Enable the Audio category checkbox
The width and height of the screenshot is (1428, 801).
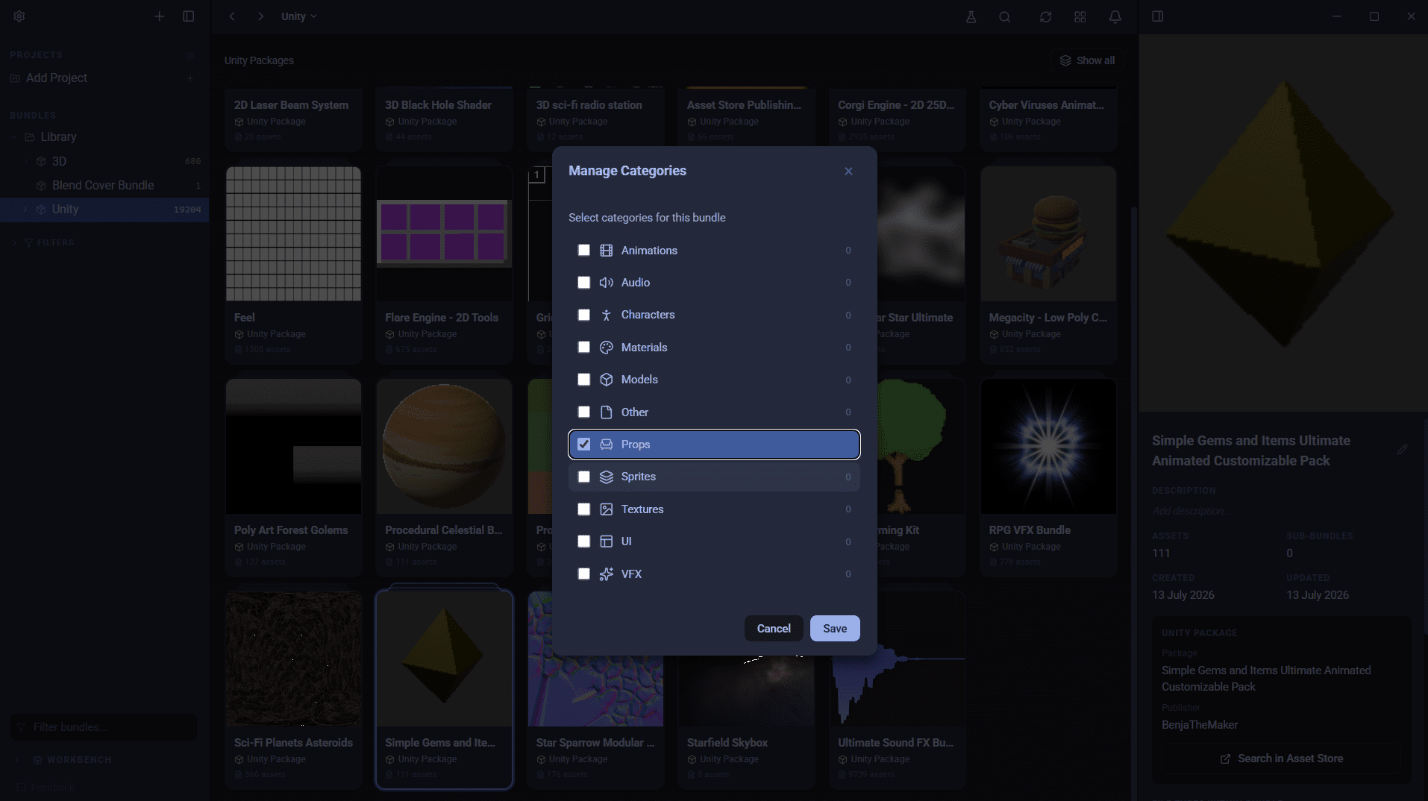pyautogui.click(x=584, y=283)
